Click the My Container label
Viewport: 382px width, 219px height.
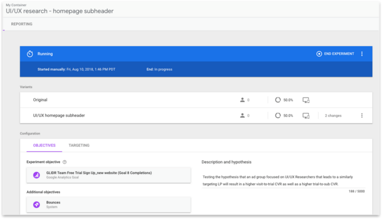click(x=16, y=5)
